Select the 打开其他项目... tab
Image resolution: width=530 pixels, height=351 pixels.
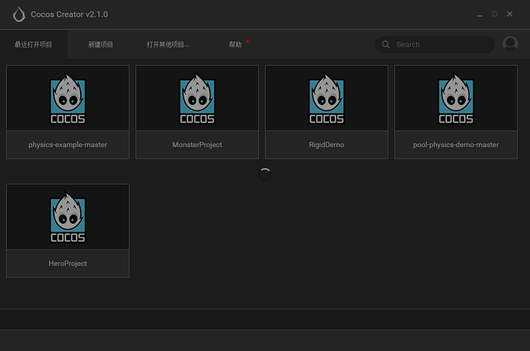tap(168, 44)
